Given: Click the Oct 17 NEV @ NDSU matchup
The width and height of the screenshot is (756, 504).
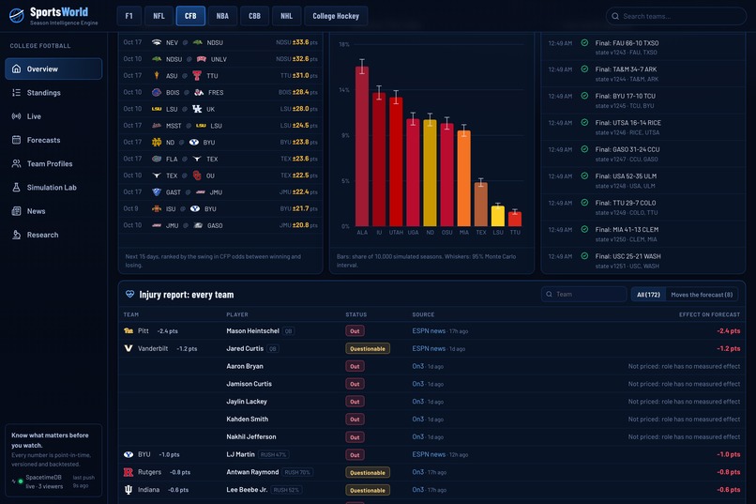Looking at the screenshot, I should (x=220, y=42).
